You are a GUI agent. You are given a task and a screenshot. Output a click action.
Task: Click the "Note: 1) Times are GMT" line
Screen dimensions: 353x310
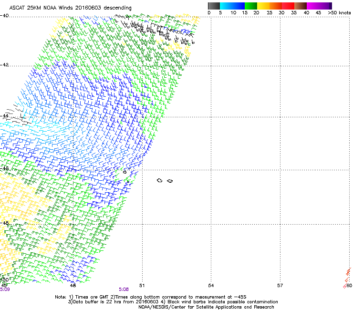coord(150,297)
